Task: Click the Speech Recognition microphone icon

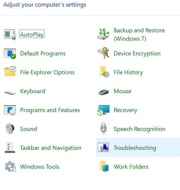Action: 103,129
